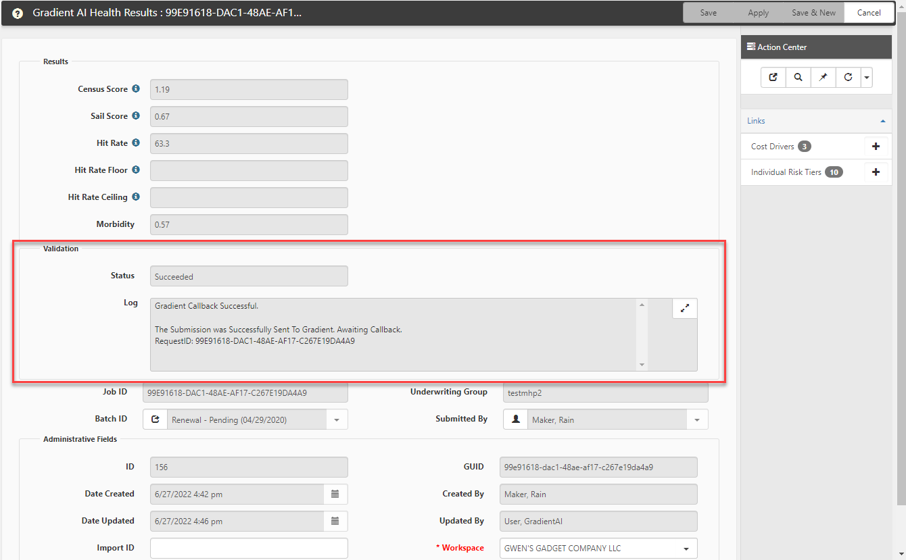Expand the Log field with arrows icon
This screenshot has width=906, height=560.
pyautogui.click(x=684, y=308)
